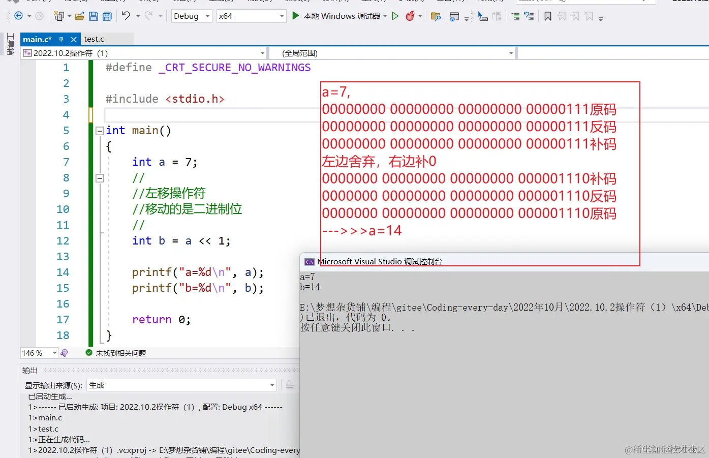This screenshot has width=709, height=458.
Task: Click the 1>test.c line in the output
Action: click(44, 429)
